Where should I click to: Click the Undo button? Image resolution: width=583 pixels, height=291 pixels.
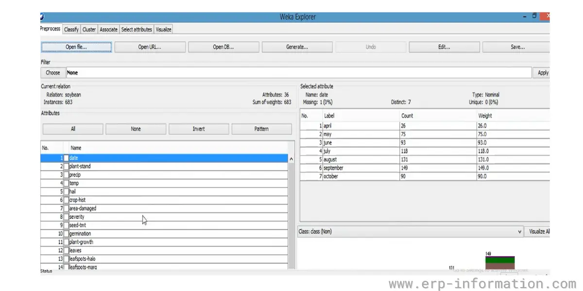[x=371, y=47]
